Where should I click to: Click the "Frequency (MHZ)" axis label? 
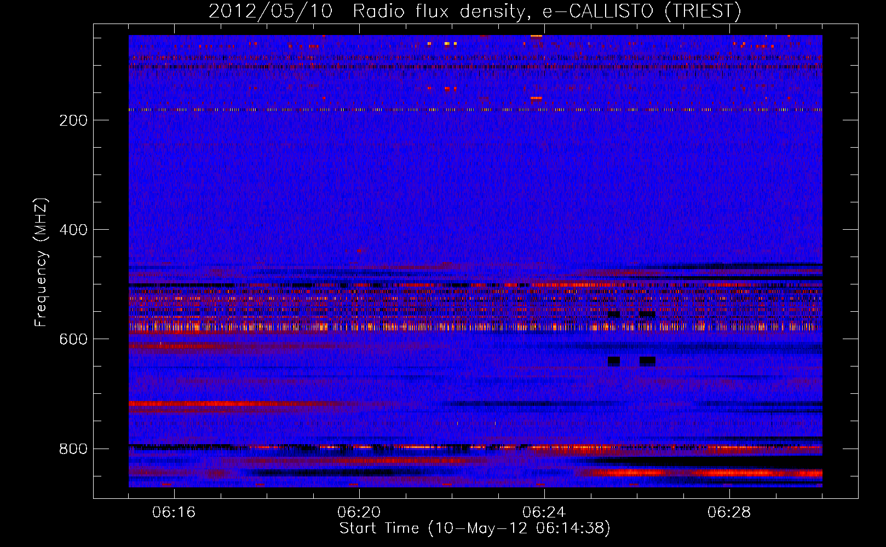41,263
